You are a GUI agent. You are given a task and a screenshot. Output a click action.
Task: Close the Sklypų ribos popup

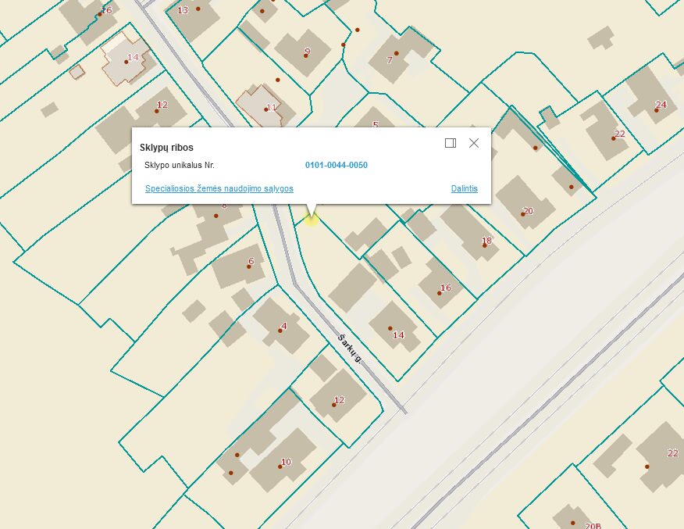[x=473, y=143]
